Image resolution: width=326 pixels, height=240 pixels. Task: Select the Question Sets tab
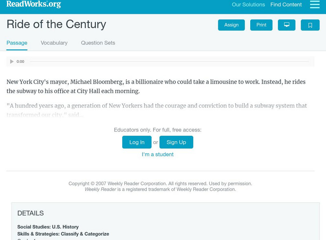click(98, 43)
